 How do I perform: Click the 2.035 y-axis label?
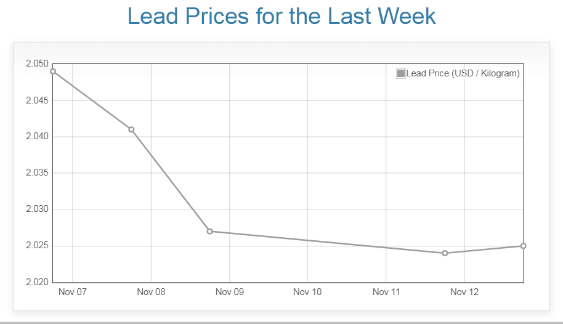[37, 173]
